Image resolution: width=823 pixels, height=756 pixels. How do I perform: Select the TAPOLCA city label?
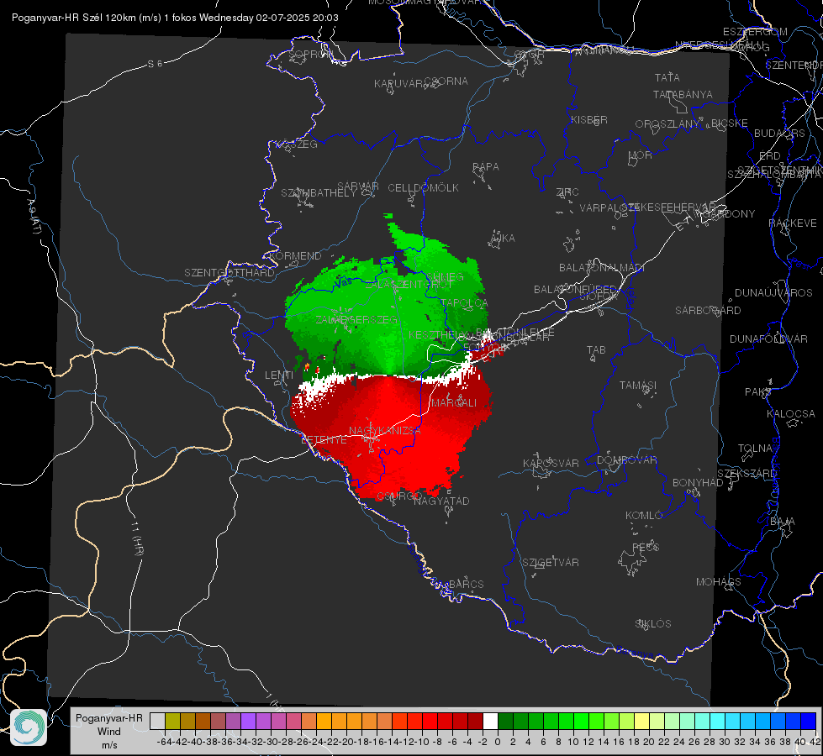pos(464,303)
